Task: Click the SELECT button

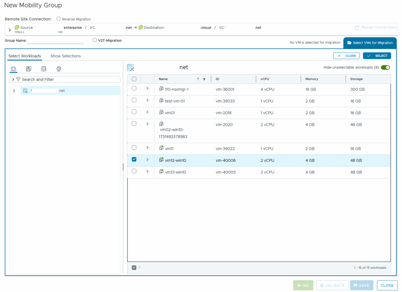Action: (x=377, y=56)
